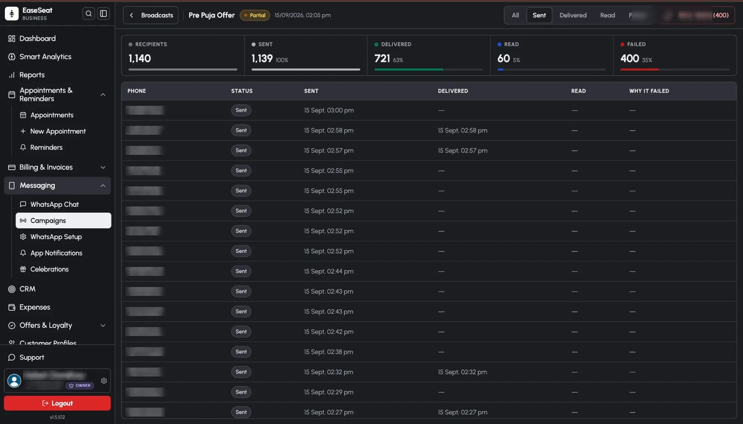Switch to the Delivered filter tab
743x424 pixels.
573,15
